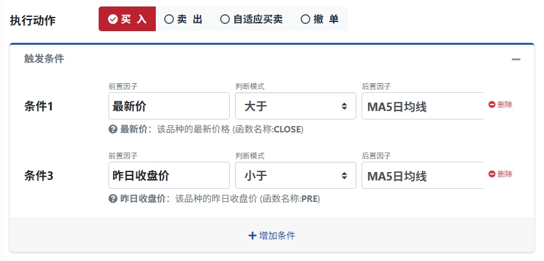This screenshot has width=544, height=261.
Task: Open the 大于 comparison mode dropdown
Action: (295, 106)
